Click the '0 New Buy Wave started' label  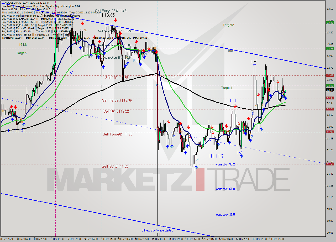[157, 230]
